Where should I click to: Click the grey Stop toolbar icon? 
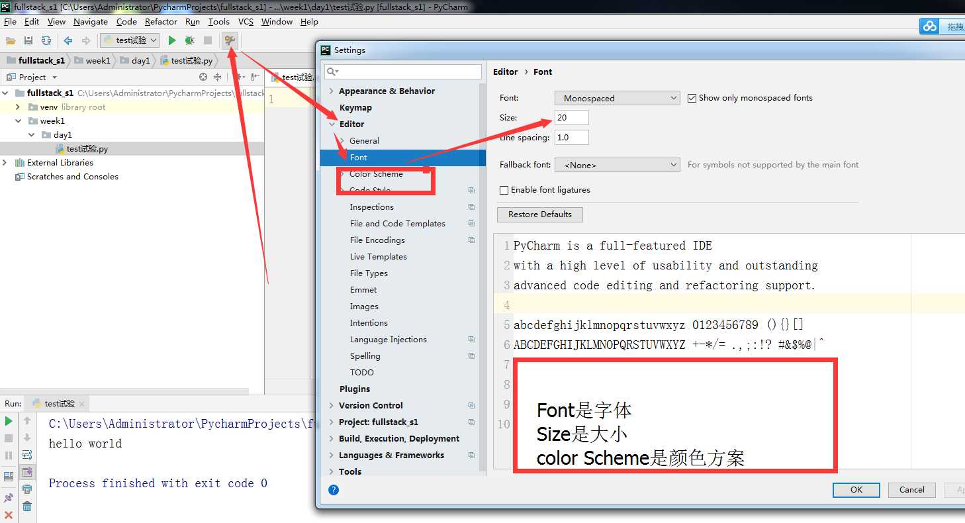208,40
